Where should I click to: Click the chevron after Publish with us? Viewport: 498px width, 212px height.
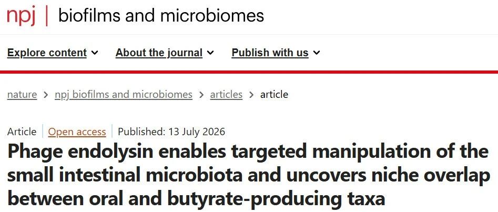[317, 53]
